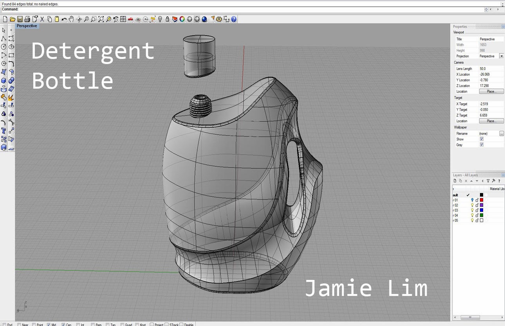
Task: Click the Perspective viewport tab
Action: tap(27, 26)
